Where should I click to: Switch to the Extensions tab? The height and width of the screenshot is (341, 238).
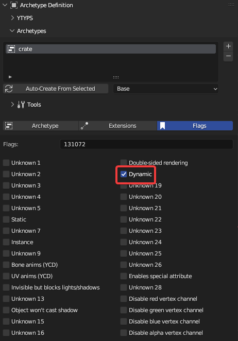coord(117,126)
